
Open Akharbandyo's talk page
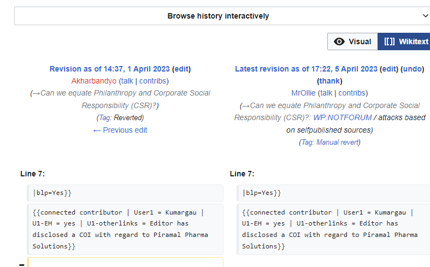[127, 81]
